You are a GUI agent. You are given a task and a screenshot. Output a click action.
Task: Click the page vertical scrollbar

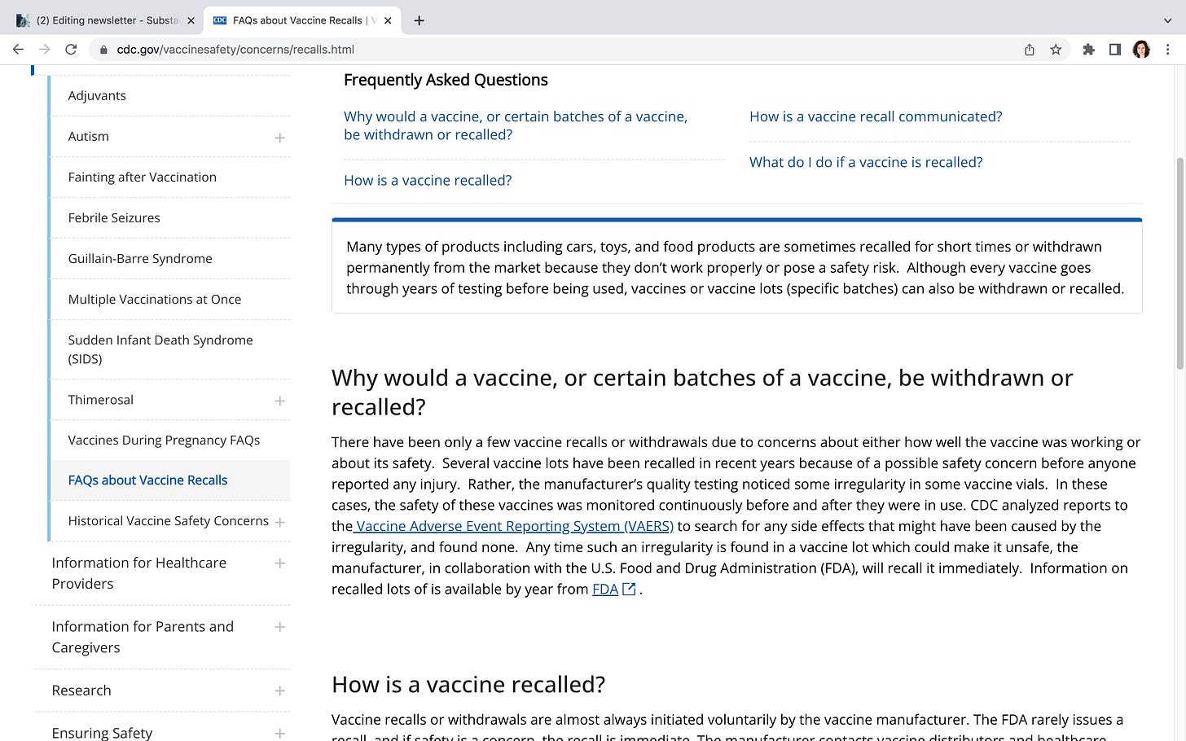click(1180, 265)
